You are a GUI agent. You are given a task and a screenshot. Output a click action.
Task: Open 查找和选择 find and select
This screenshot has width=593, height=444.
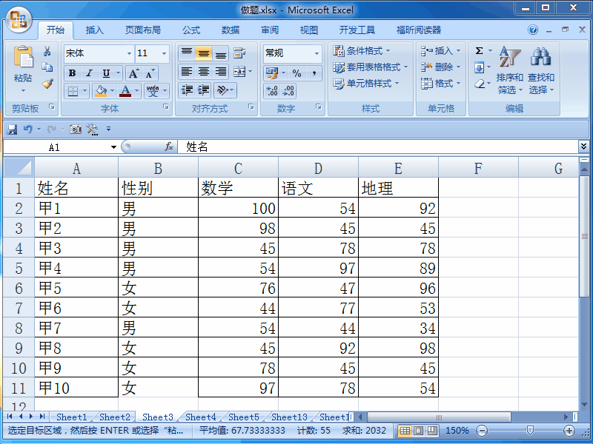tap(541, 70)
